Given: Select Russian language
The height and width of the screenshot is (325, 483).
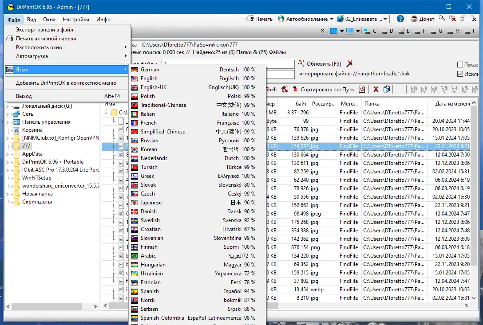Looking at the screenshot, I should [x=197, y=141].
